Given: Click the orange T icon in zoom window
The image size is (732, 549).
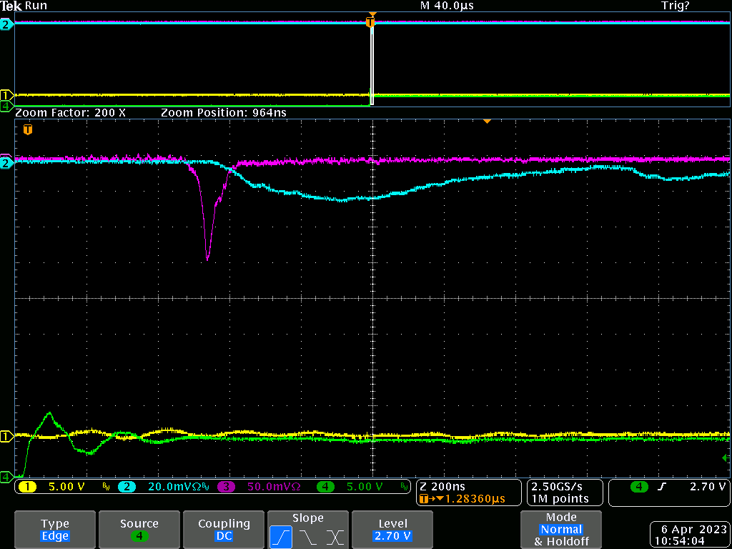Looking at the screenshot, I should click(x=28, y=129).
